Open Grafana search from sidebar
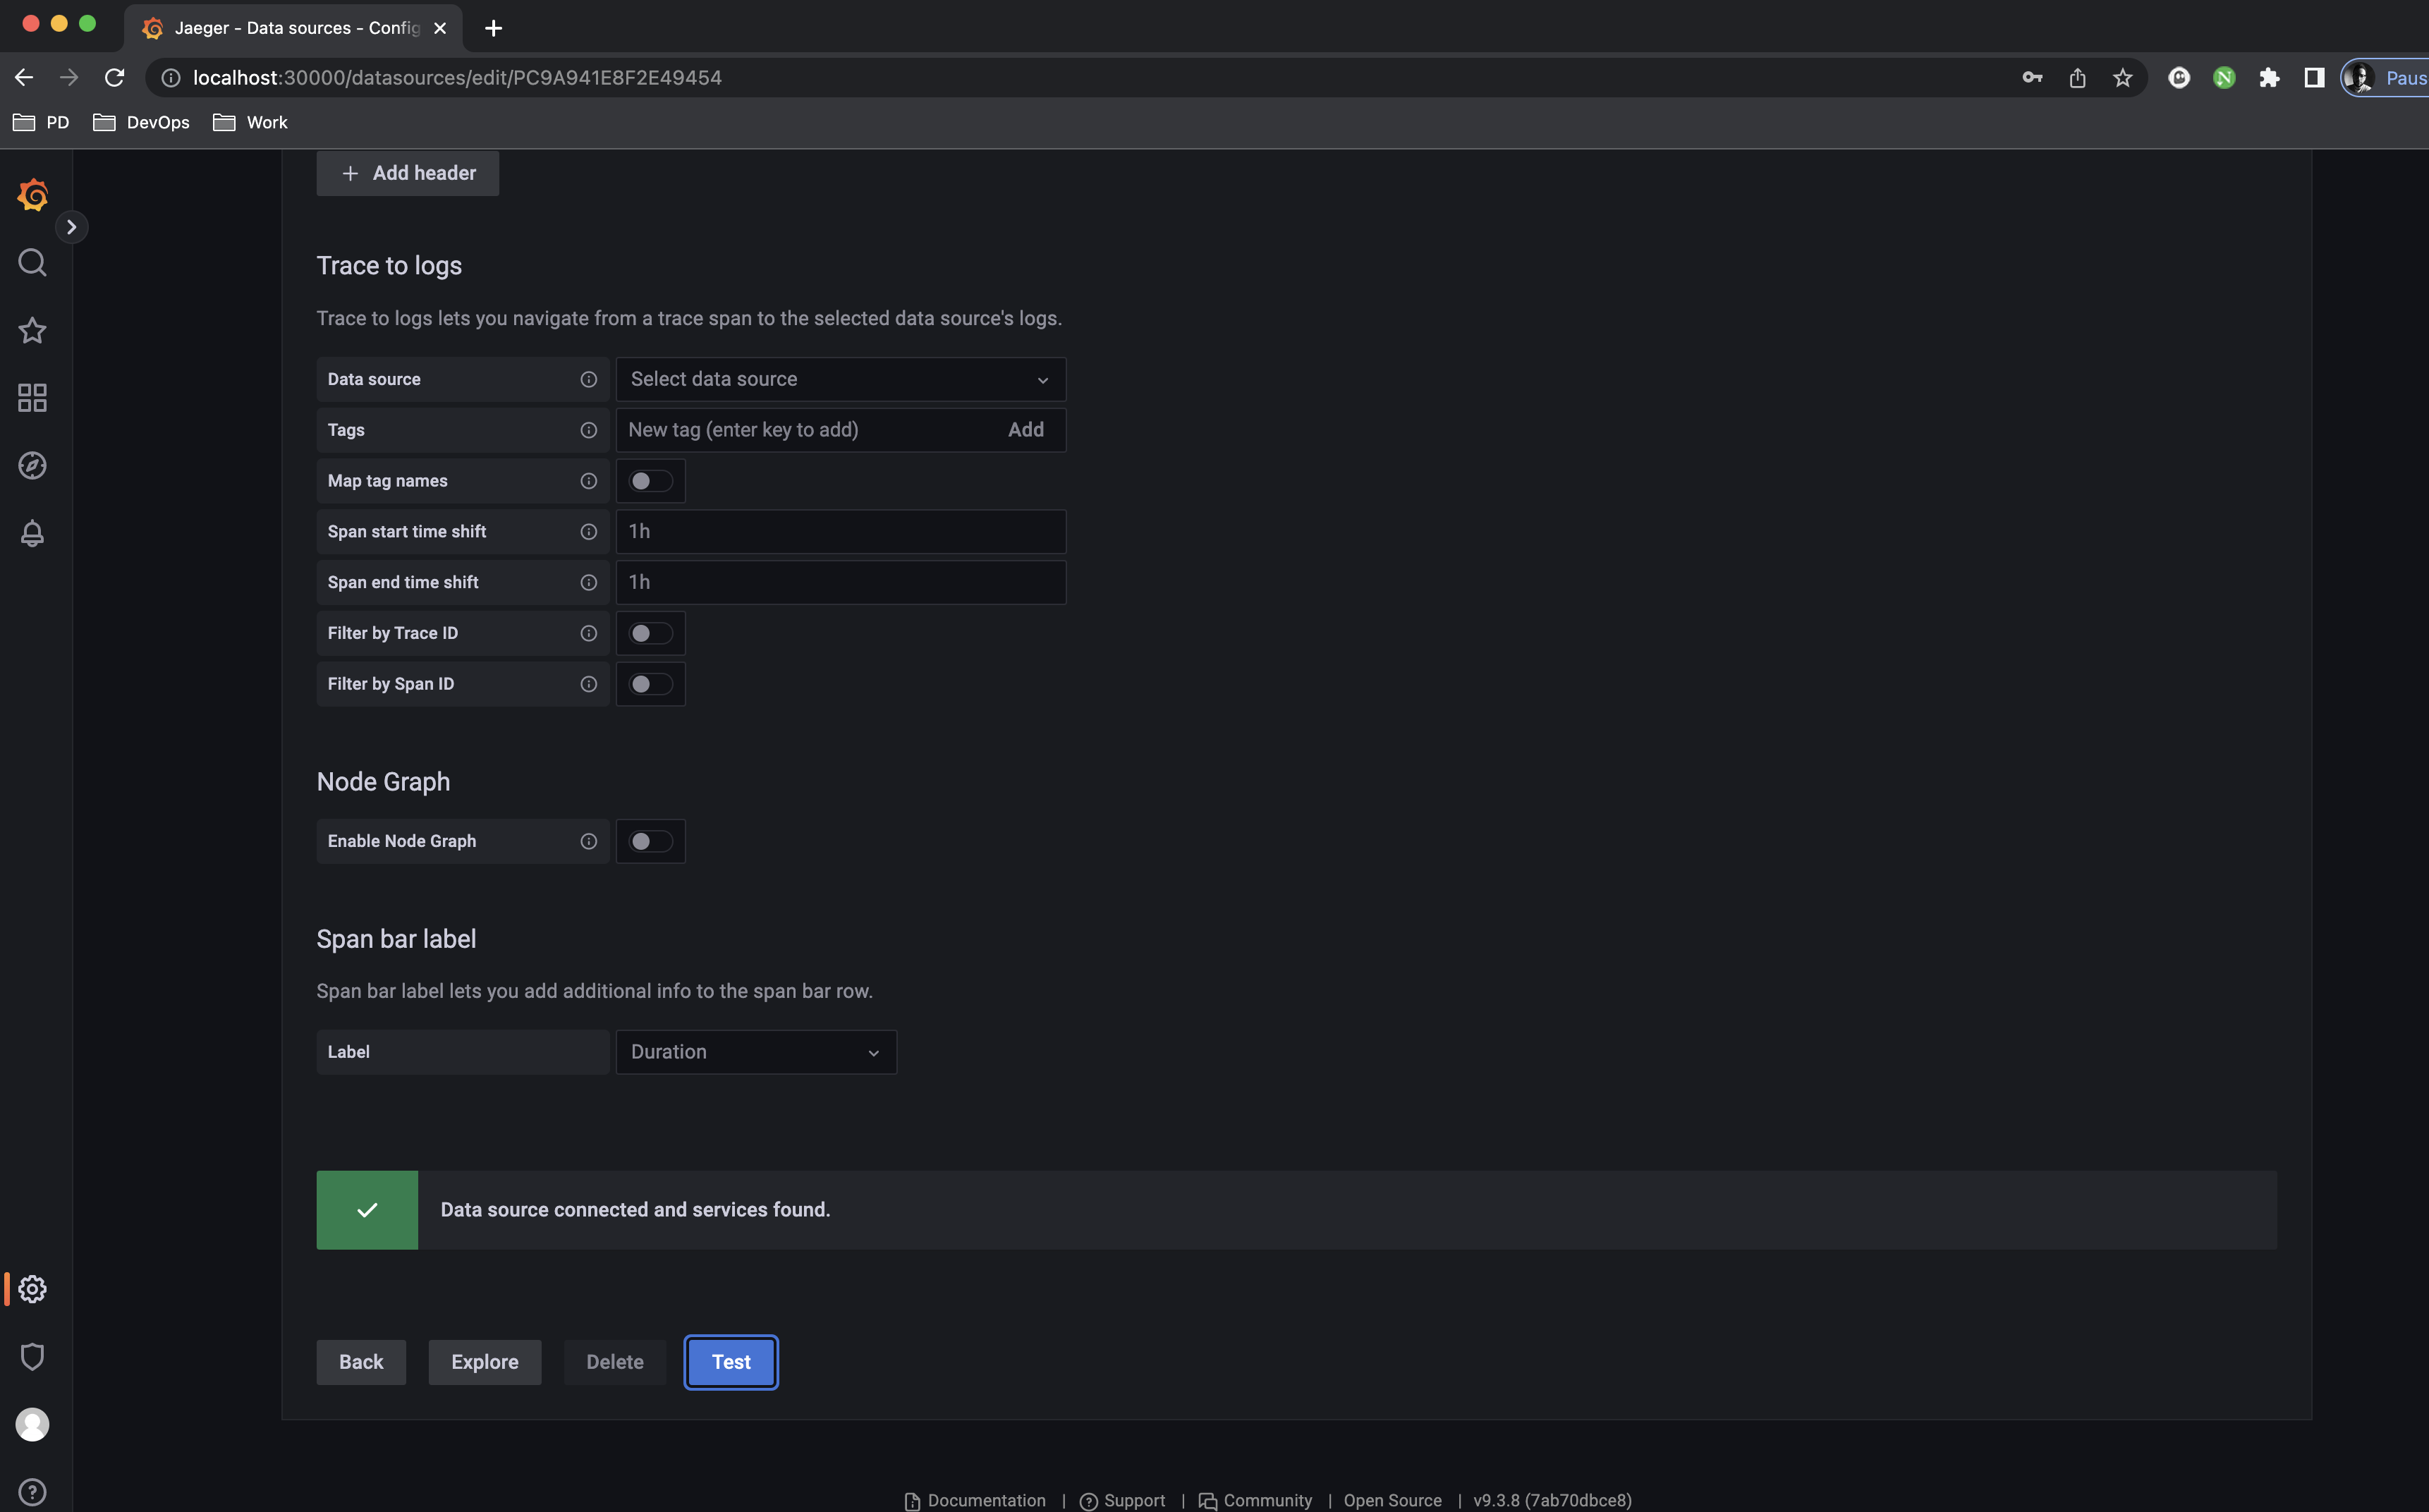The height and width of the screenshot is (1512, 2429). (32, 263)
